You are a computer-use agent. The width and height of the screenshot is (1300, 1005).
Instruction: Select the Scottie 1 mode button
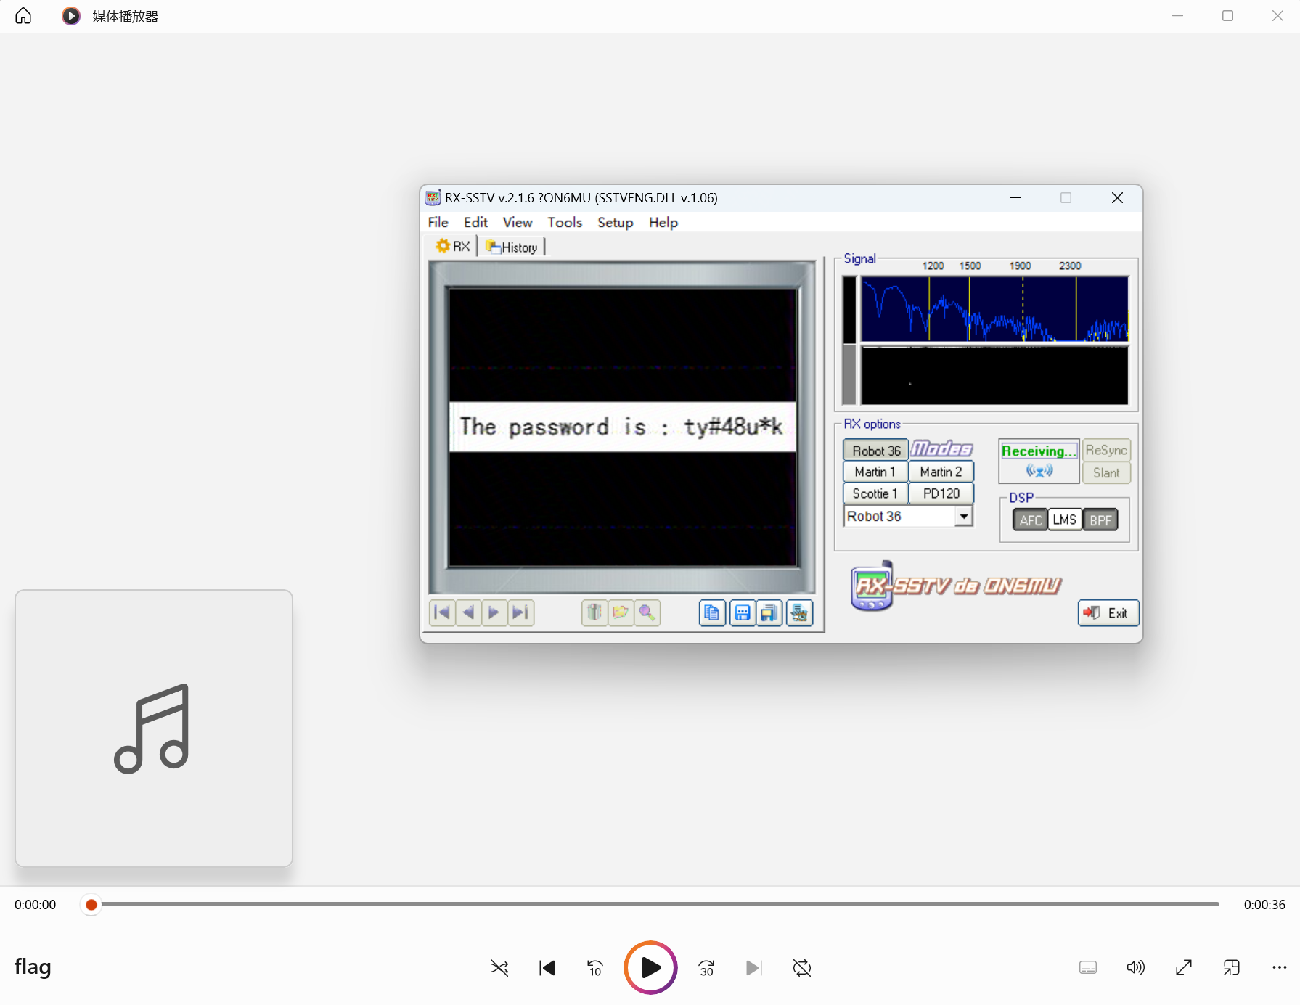[x=875, y=493]
